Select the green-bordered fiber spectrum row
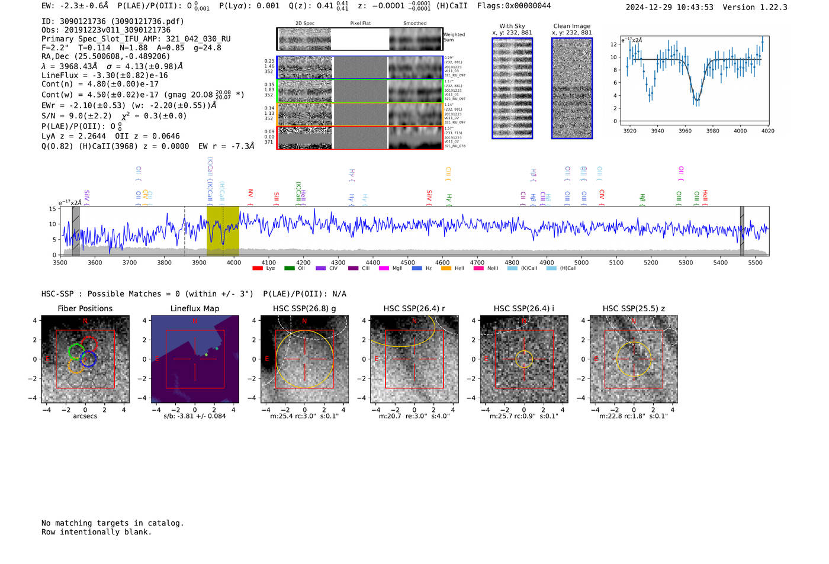The width and height of the screenshot is (829, 564). pyautogui.click(x=359, y=91)
